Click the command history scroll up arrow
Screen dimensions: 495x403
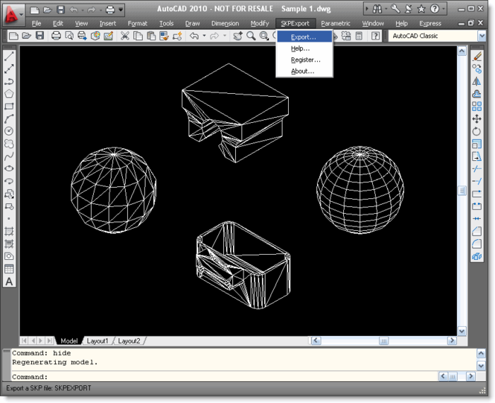pyautogui.click(x=481, y=353)
